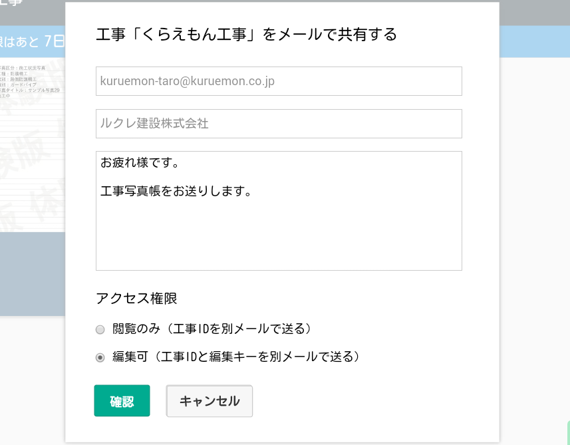This screenshot has width=570, height=445.
Task: Click the gray header bar at top right
Action: (534, 13)
